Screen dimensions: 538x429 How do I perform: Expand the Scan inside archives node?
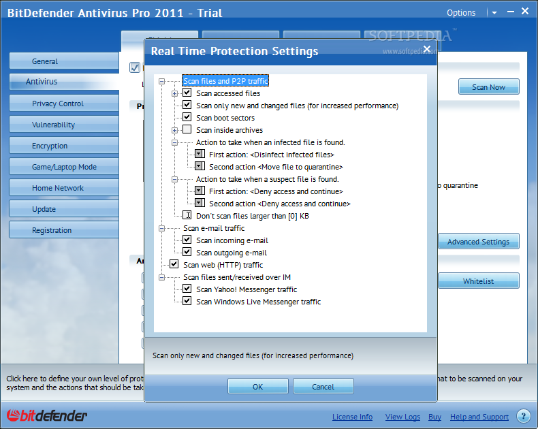(x=174, y=131)
